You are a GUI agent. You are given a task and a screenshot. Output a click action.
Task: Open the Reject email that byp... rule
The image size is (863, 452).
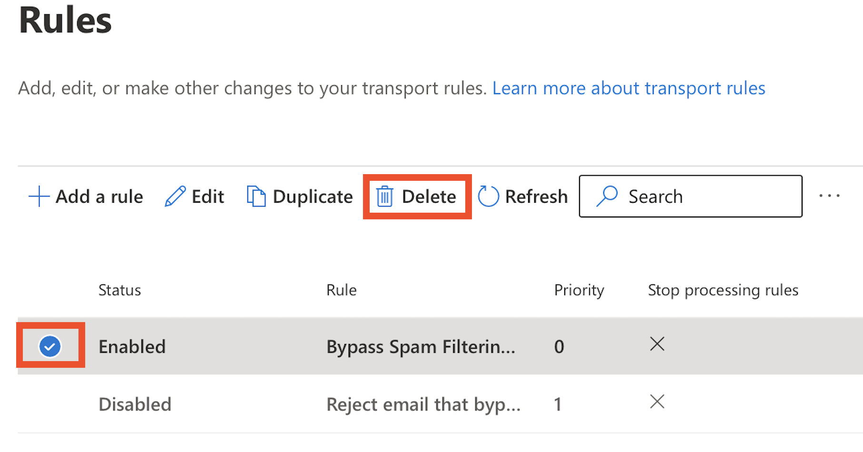click(423, 404)
